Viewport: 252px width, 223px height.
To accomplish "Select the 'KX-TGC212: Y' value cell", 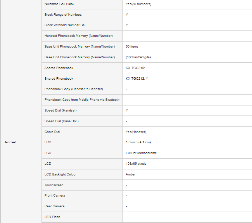I will point(137,79).
